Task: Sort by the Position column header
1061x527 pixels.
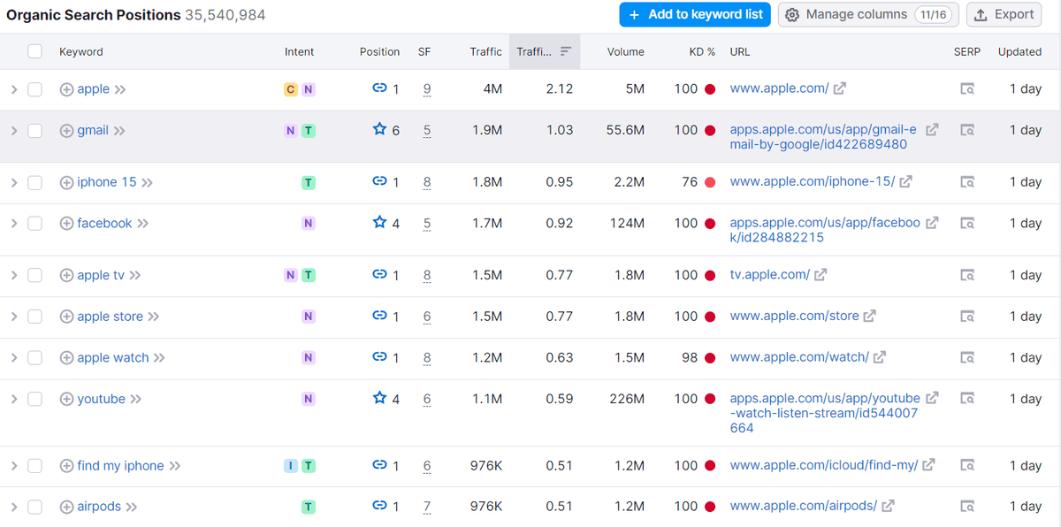Action: pos(379,51)
